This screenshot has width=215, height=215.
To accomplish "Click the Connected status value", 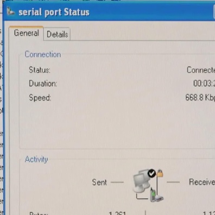I will click(x=201, y=70).
